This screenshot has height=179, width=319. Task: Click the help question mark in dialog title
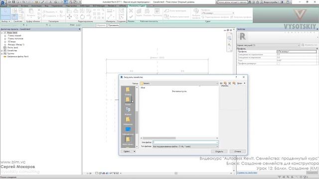(x=236, y=77)
